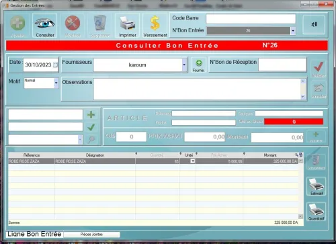Viewport: 336px width, 244px height.
Task: Click table scrollbar down arrow
Action: pyautogui.click(x=301, y=216)
